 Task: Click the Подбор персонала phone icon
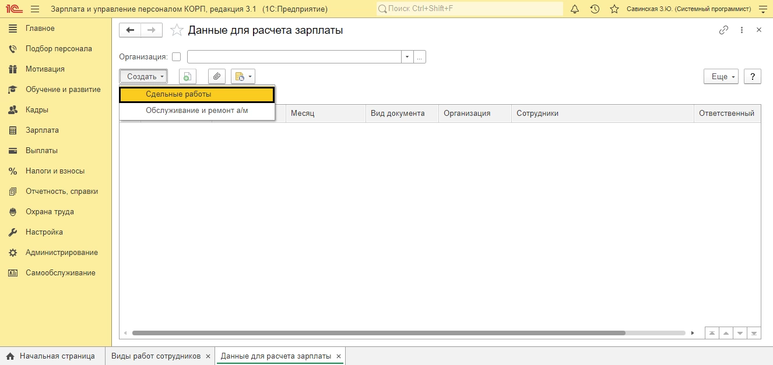point(13,49)
